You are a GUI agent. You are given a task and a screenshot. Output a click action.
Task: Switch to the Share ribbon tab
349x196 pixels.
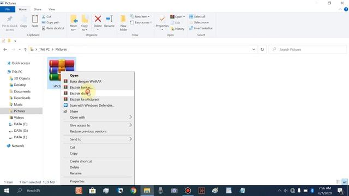coord(38,9)
